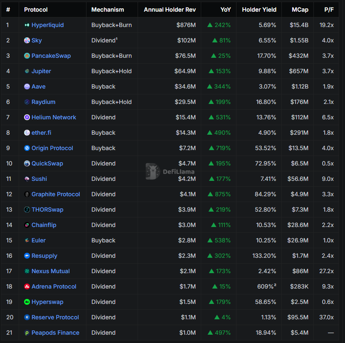Click Resupply's 133.20% holder yield
Image resolution: width=345 pixels, height=343 pixels.
[264, 256]
